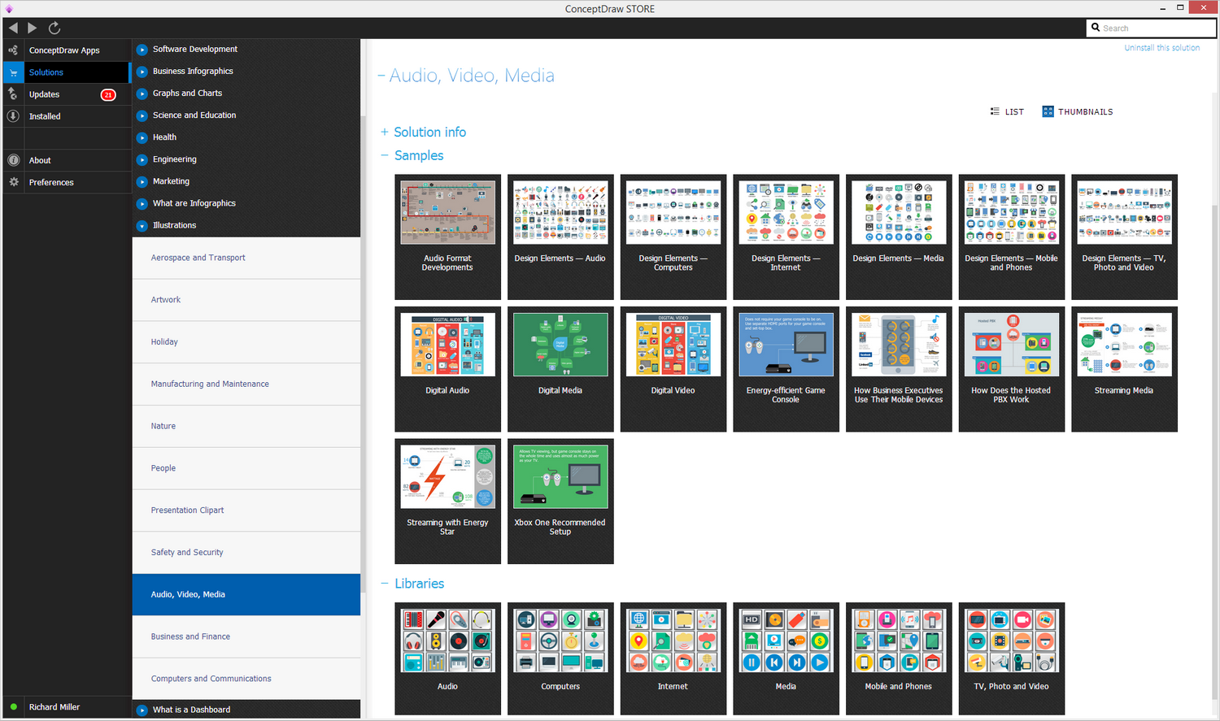Open the Audio Format Developments sample
The image size is (1220, 721).
pos(447,237)
